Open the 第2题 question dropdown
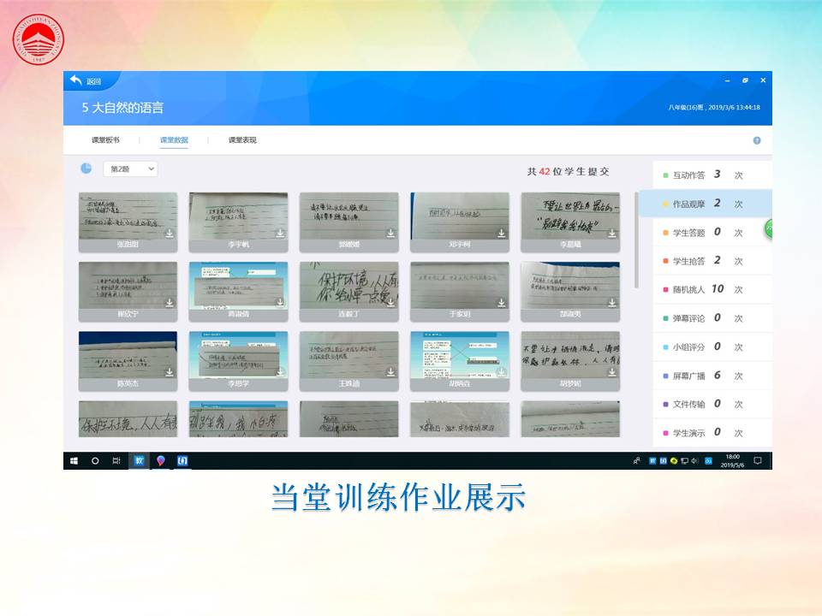The height and width of the screenshot is (616, 822). (x=130, y=169)
